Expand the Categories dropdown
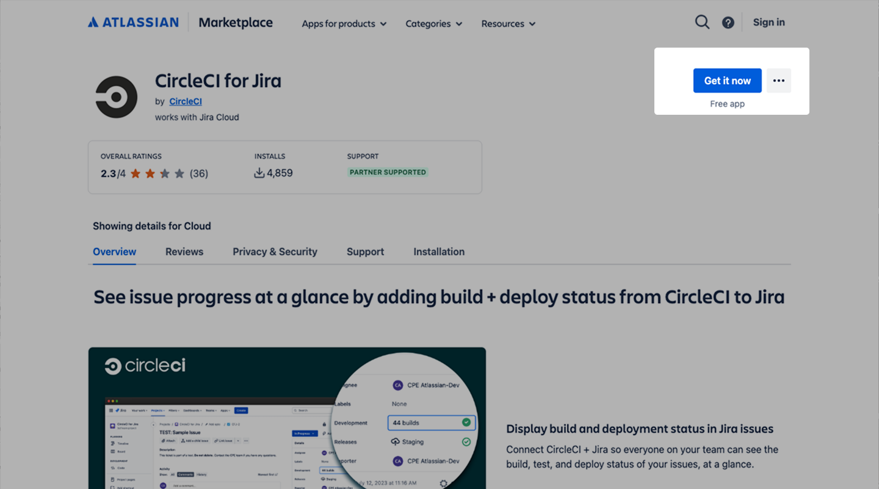Image resolution: width=879 pixels, height=489 pixels. 434,24
